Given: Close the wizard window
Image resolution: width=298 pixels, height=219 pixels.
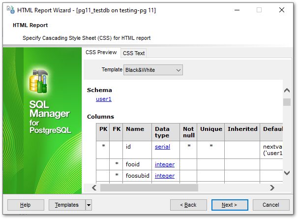Looking at the screenshot, I should click(x=282, y=10).
